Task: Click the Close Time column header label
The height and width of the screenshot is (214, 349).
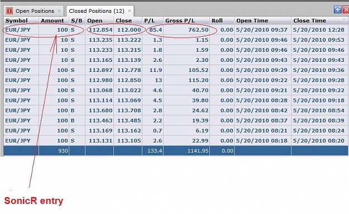Action: pyautogui.click(x=309, y=21)
